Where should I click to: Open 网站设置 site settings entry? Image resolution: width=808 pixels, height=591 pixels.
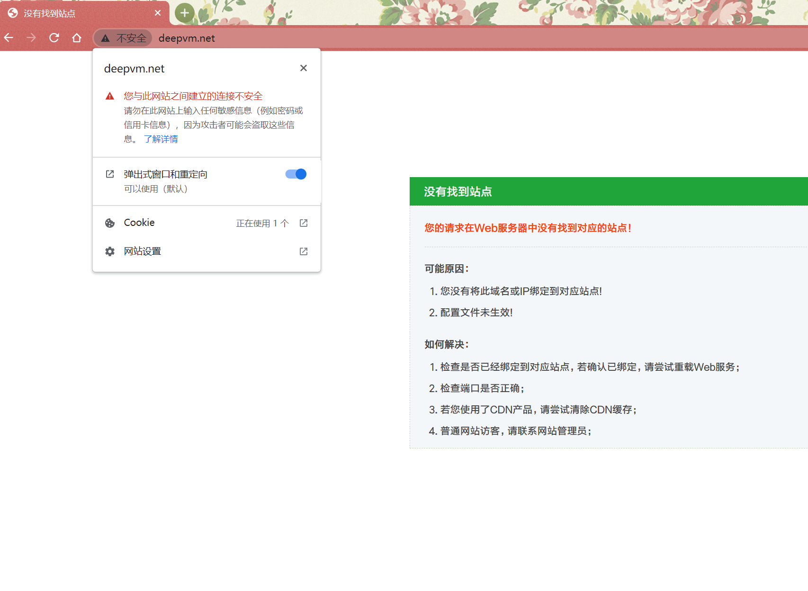point(143,251)
